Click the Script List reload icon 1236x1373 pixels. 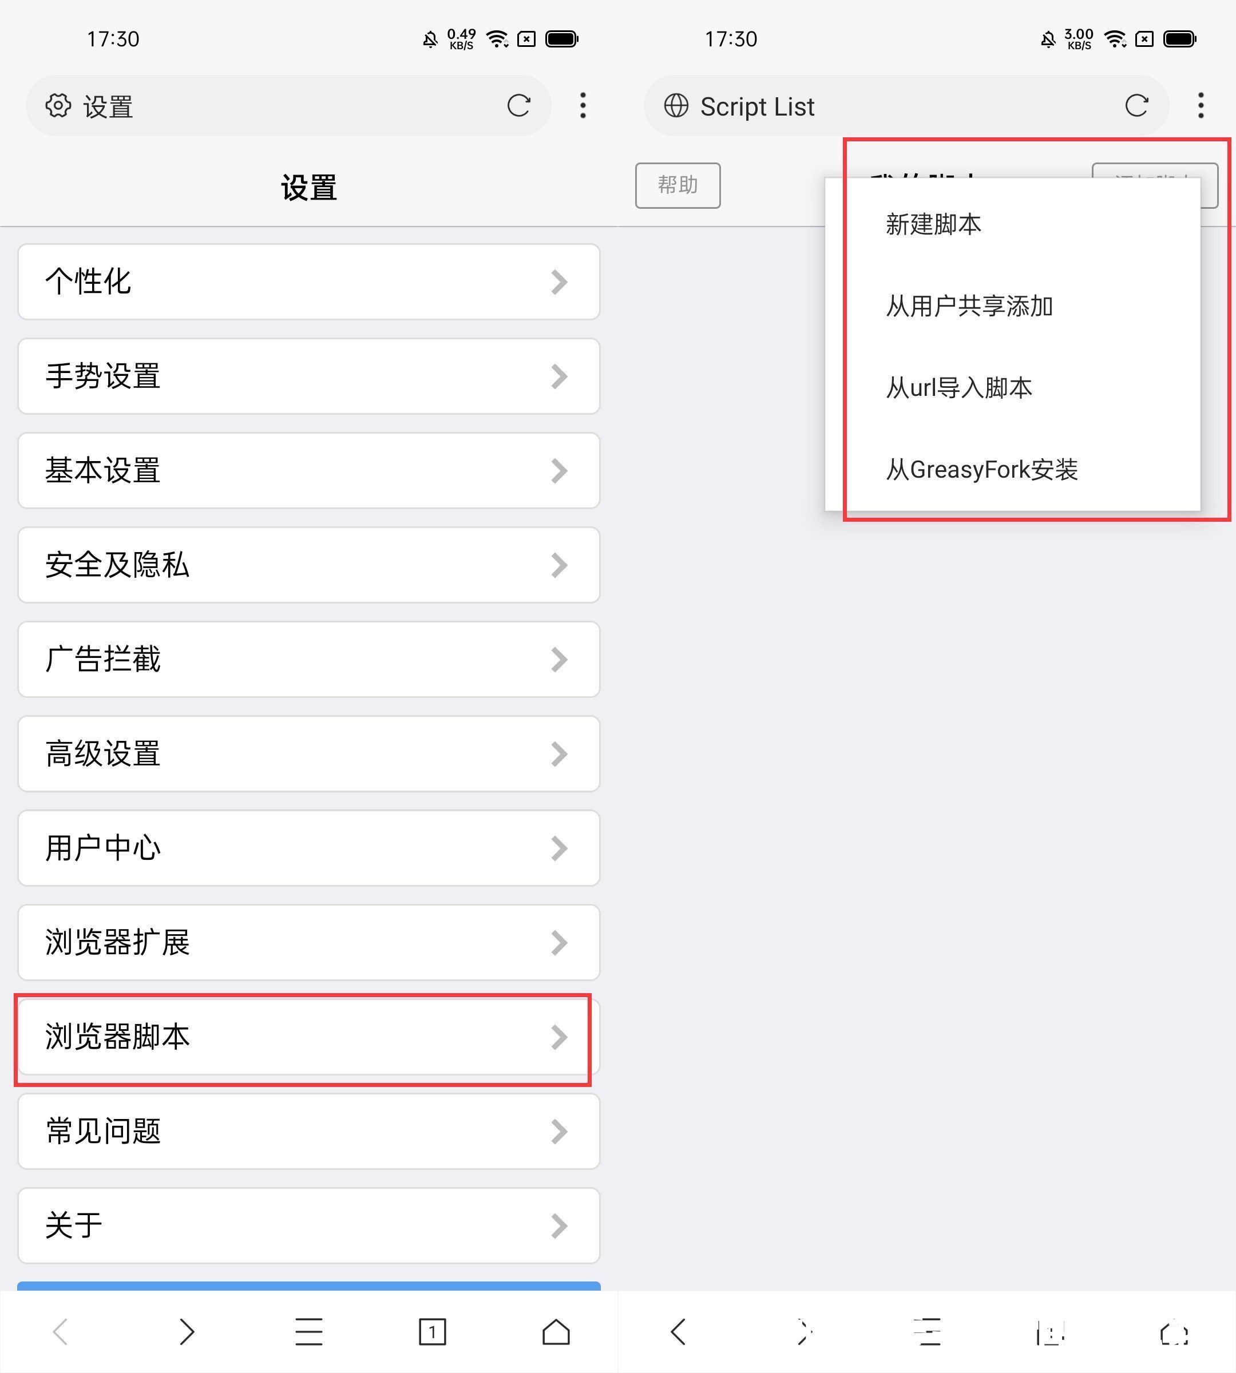click(1136, 104)
